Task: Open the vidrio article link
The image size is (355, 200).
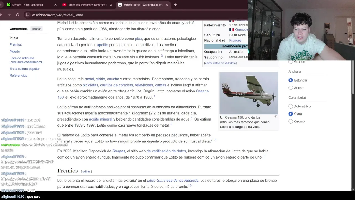Action: point(100,79)
